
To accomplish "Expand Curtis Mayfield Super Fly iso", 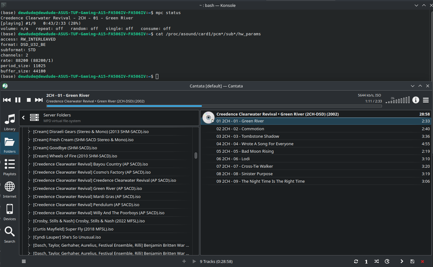I will pos(29,229).
